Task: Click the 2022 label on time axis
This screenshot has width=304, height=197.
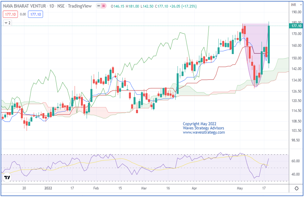Action: click(x=48, y=188)
